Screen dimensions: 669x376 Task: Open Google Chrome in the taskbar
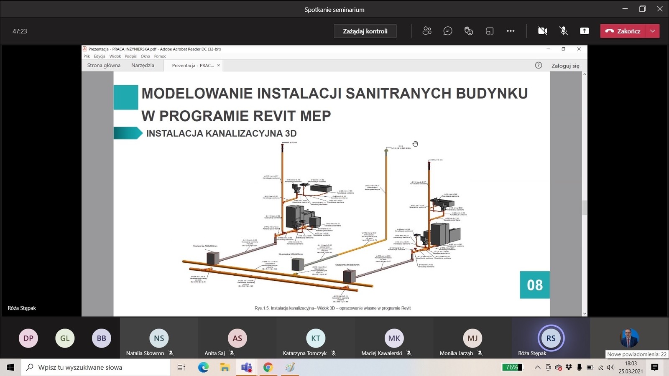coord(268,367)
